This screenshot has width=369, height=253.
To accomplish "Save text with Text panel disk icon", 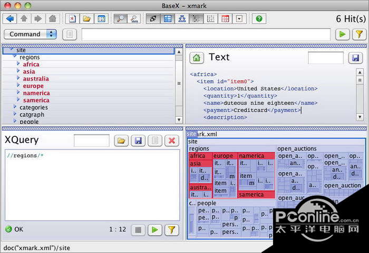I will (355, 58).
